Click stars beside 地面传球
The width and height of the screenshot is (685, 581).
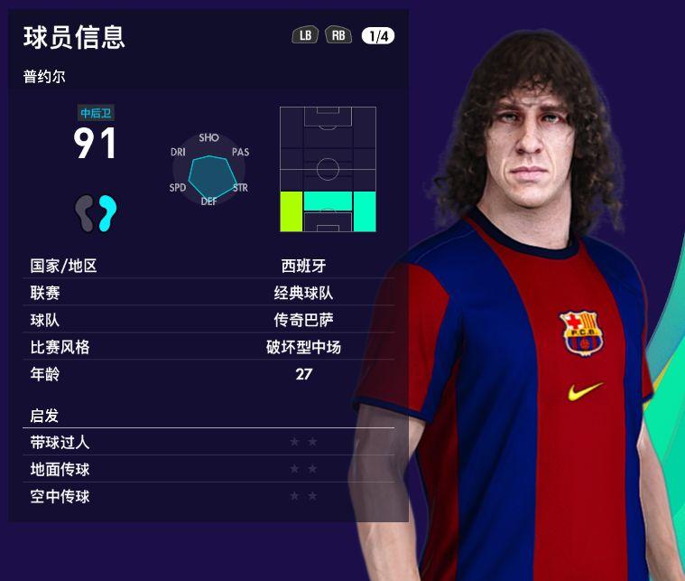click(x=303, y=469)
